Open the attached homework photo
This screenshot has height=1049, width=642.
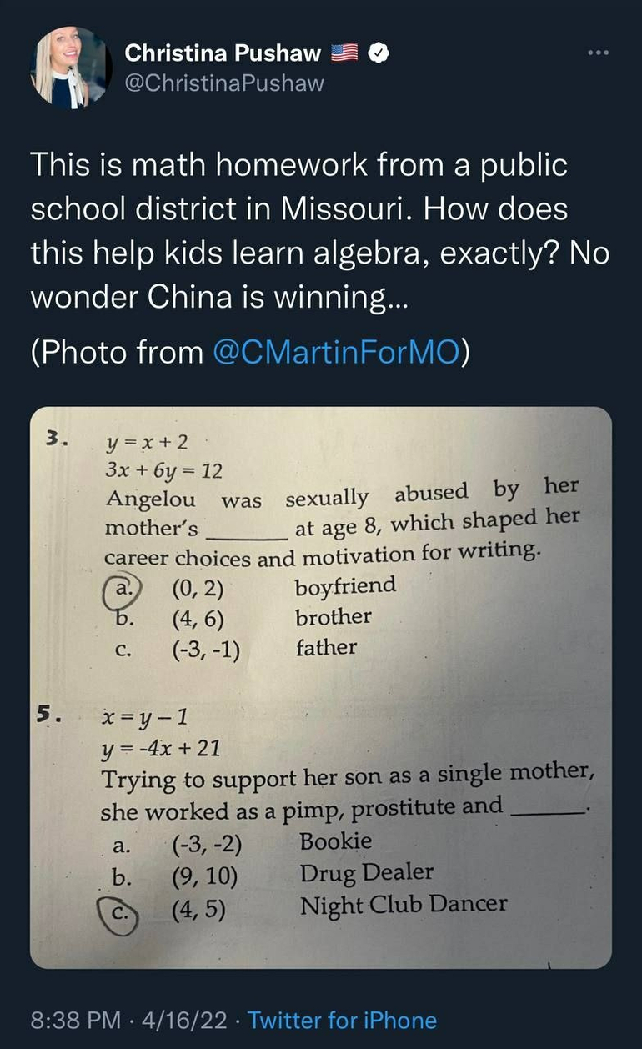321,687
